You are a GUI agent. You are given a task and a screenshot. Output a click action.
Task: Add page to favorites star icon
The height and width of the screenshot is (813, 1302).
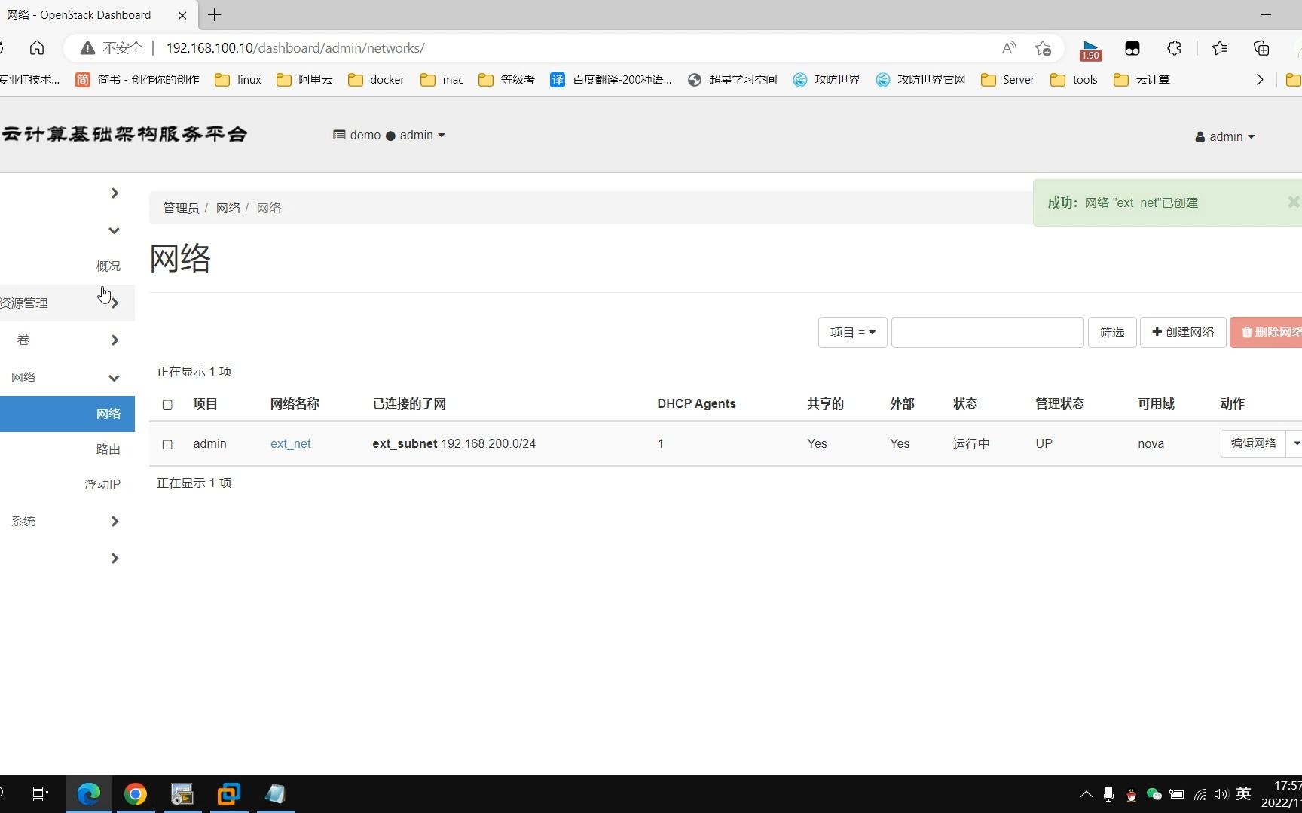1043,48
